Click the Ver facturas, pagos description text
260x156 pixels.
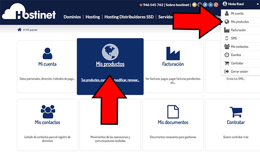coord(173,80)
